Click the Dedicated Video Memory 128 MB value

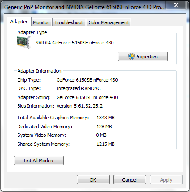(104, 127)
